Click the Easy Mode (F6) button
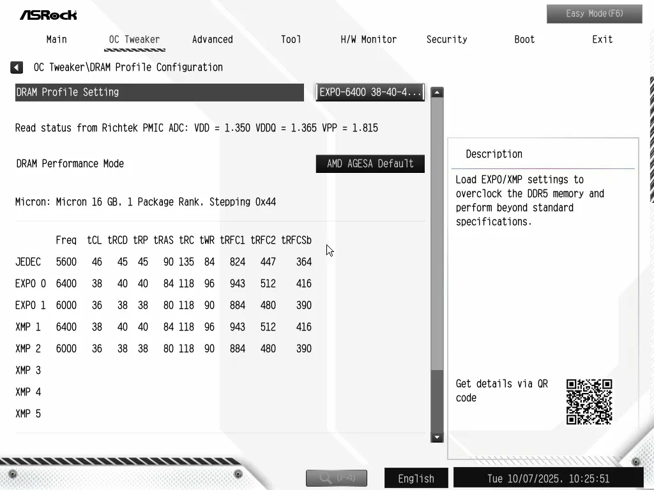The width and height of the screenshot is (654, 490). click(x=594, y=14)
